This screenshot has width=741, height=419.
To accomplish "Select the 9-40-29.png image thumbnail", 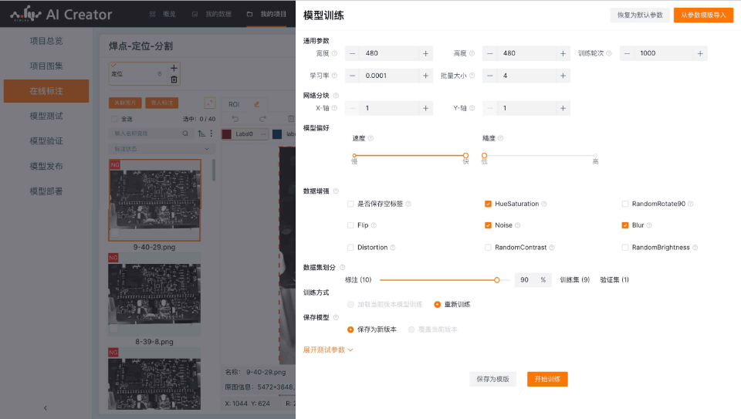I will tap(154, 201).
